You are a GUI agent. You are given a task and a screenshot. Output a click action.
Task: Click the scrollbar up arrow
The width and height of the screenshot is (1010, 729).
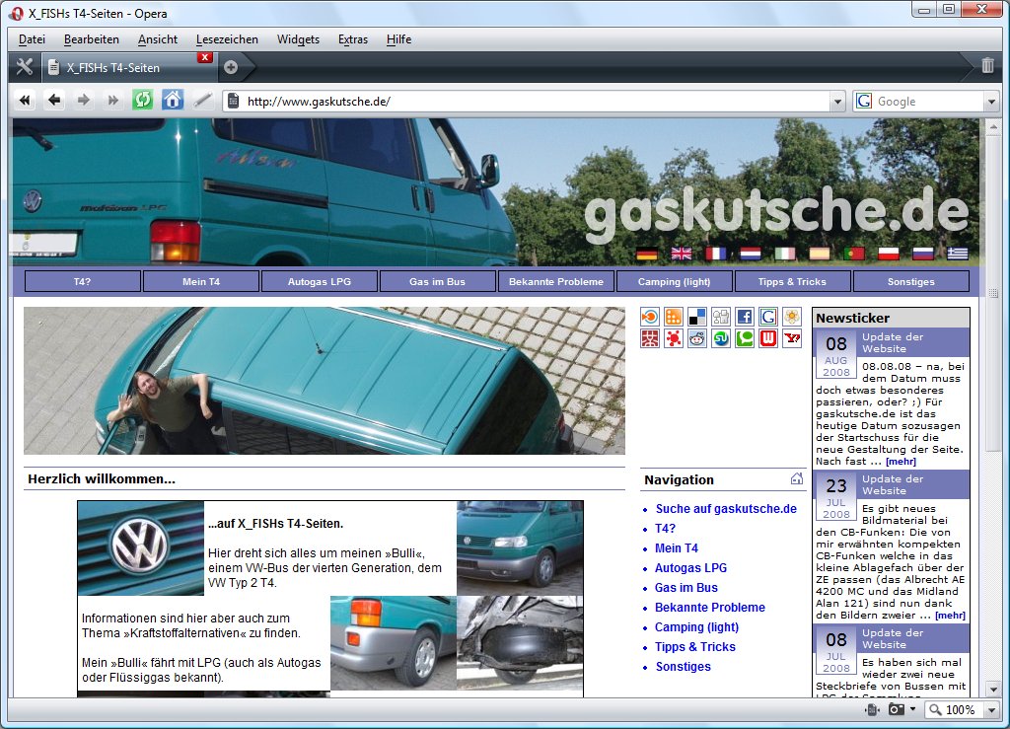pyautogui.click(x=992, y=126)
